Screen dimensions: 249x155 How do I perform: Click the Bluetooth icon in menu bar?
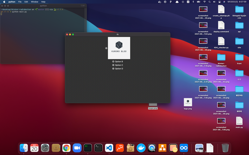193,2
